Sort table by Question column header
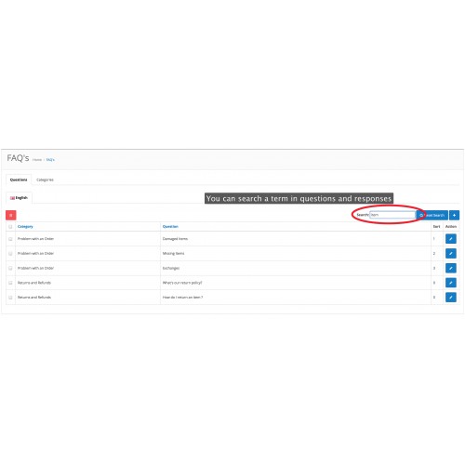This screenshot has width=465, height=465. click(170, 226)
